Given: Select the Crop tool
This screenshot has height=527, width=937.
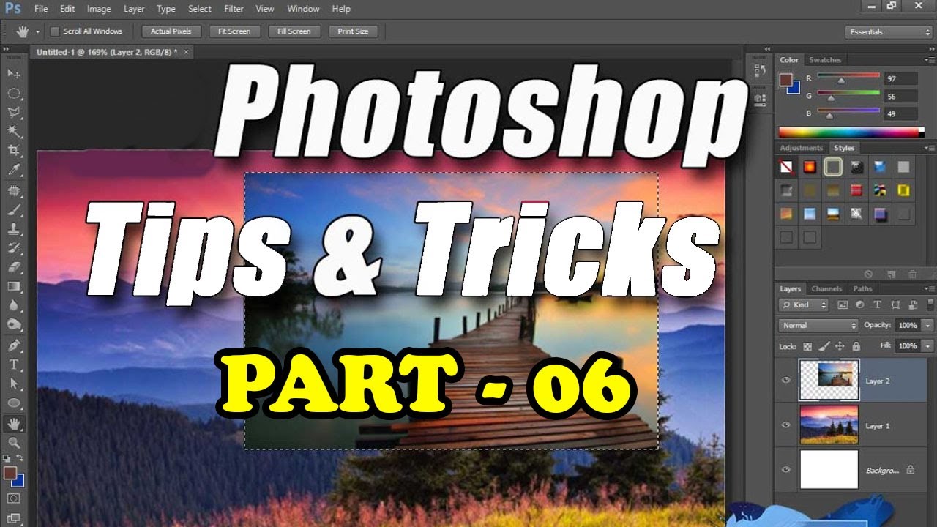Looking at the screenshot, I should (14, 151).
